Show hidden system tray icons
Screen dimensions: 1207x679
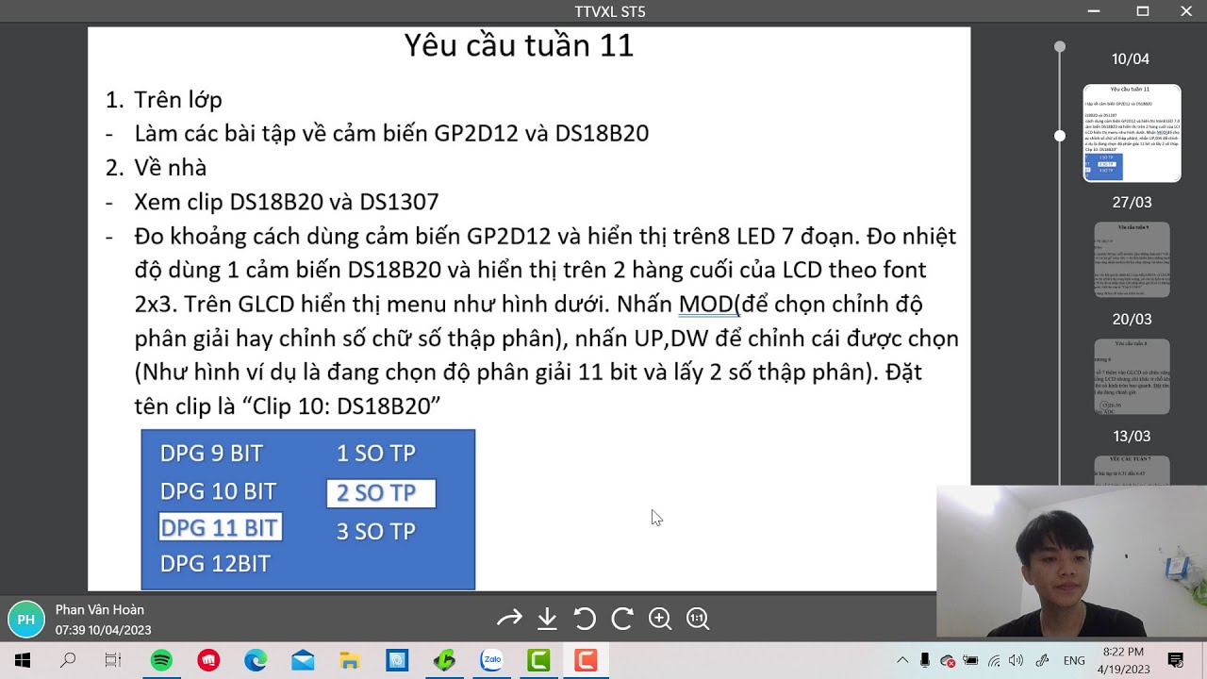click(902, 660)
